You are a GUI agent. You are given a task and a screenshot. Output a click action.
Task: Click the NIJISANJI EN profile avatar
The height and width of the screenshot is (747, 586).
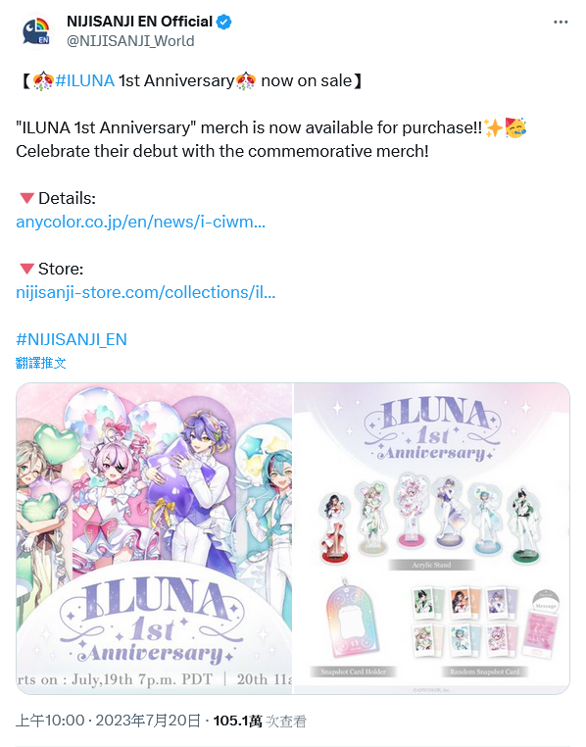point(35,31)
